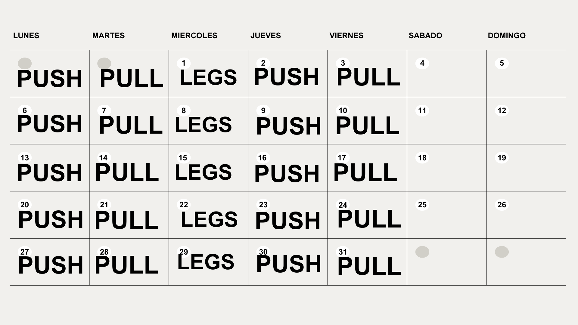Click the LUNES column header
Screen dimensions: 578x325
[26, 36]
